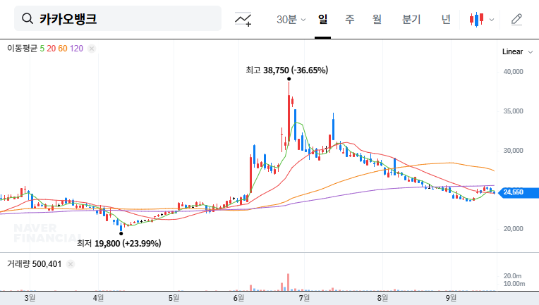Click the candlestick chart type icon

coord(476,19)
